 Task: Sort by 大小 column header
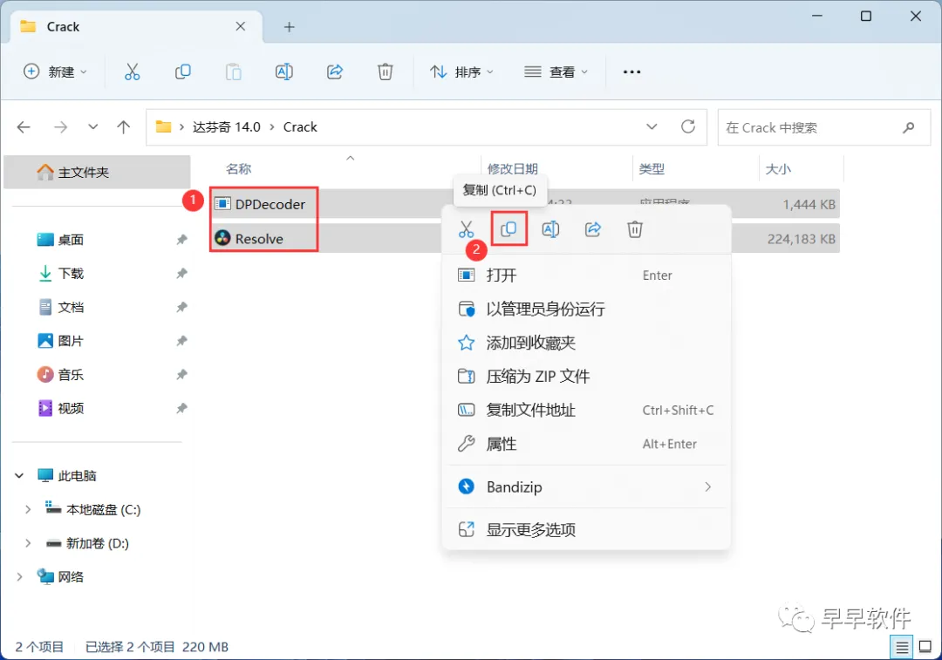[x=778, y=169]
